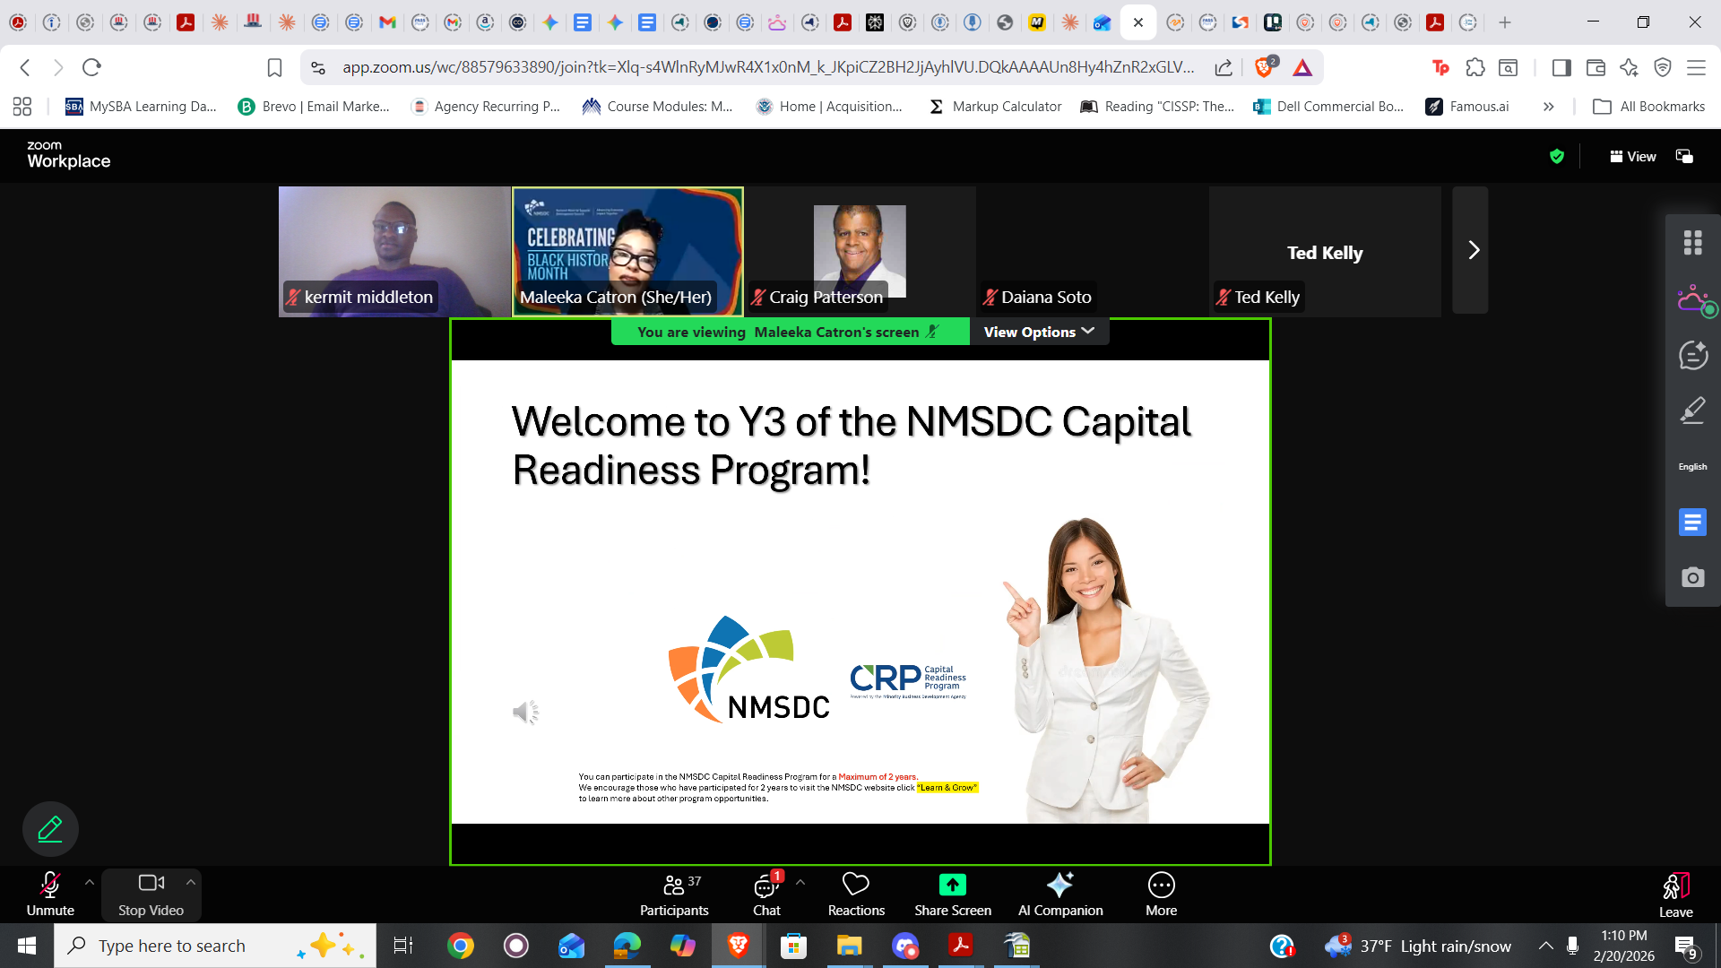Stop your video
1721x968 pixels.
click(151, 895)
